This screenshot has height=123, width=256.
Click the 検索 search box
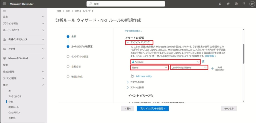(x=125, y=4)
